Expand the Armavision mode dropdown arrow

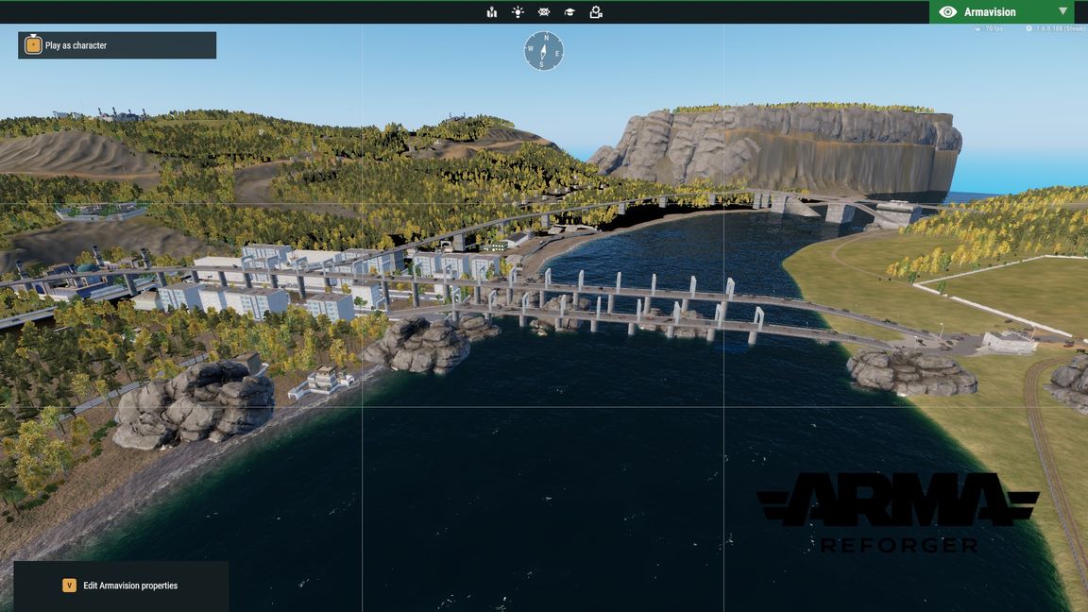(x=1063, y=11)
